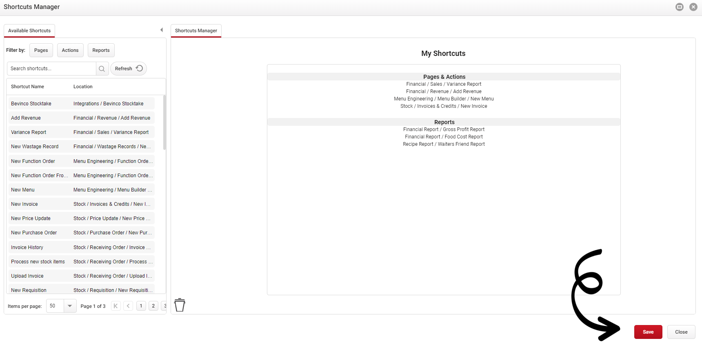Collapse the Available Shortcuts panel arrow
This screenshot has width=702, height=343.
click(162, 30)
